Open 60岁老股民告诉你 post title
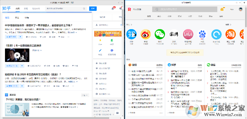Image resolution: width=247 pixels, height=119 pixels. tap(39, 25)
